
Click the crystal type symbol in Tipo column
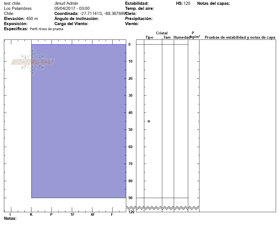[149, 121]
